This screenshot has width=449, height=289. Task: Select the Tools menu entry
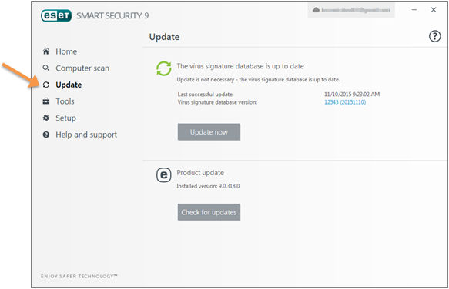click(65, 101)
